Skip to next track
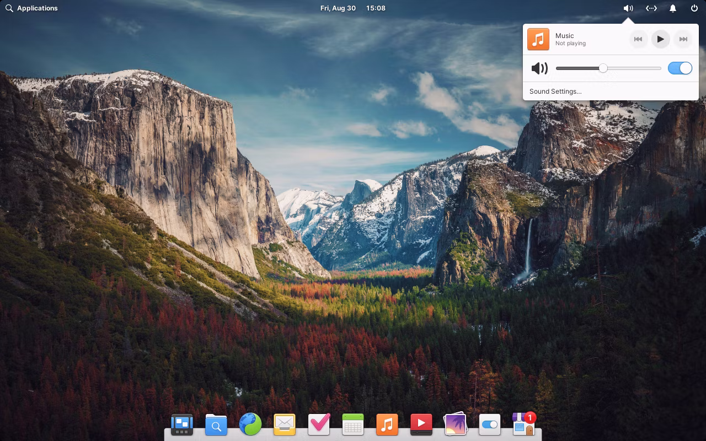 [x=683, y=39]
